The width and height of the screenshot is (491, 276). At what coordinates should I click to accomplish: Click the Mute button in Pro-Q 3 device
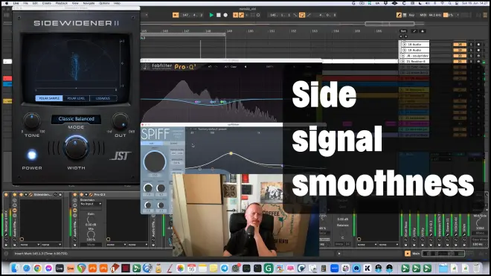pyautogui.click(x=91, y=244)
